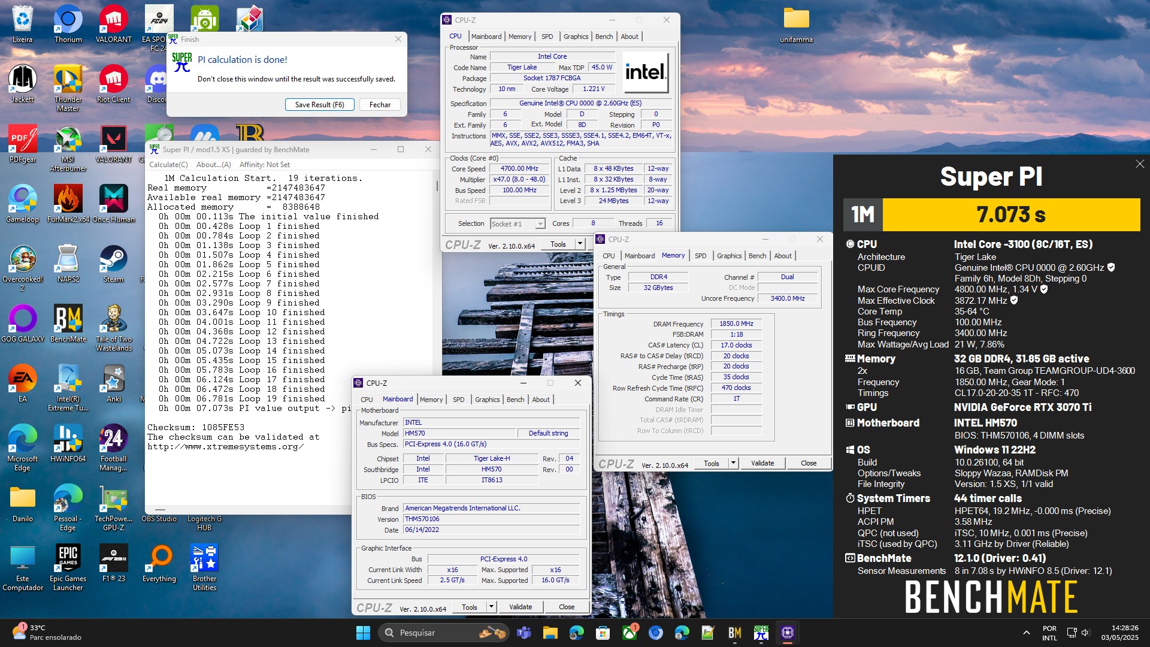
Task: Click the Fechar button in Finish dialog
Action: click(x=380, y=104)
